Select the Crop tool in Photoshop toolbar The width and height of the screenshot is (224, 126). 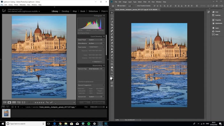coord(112,25)
